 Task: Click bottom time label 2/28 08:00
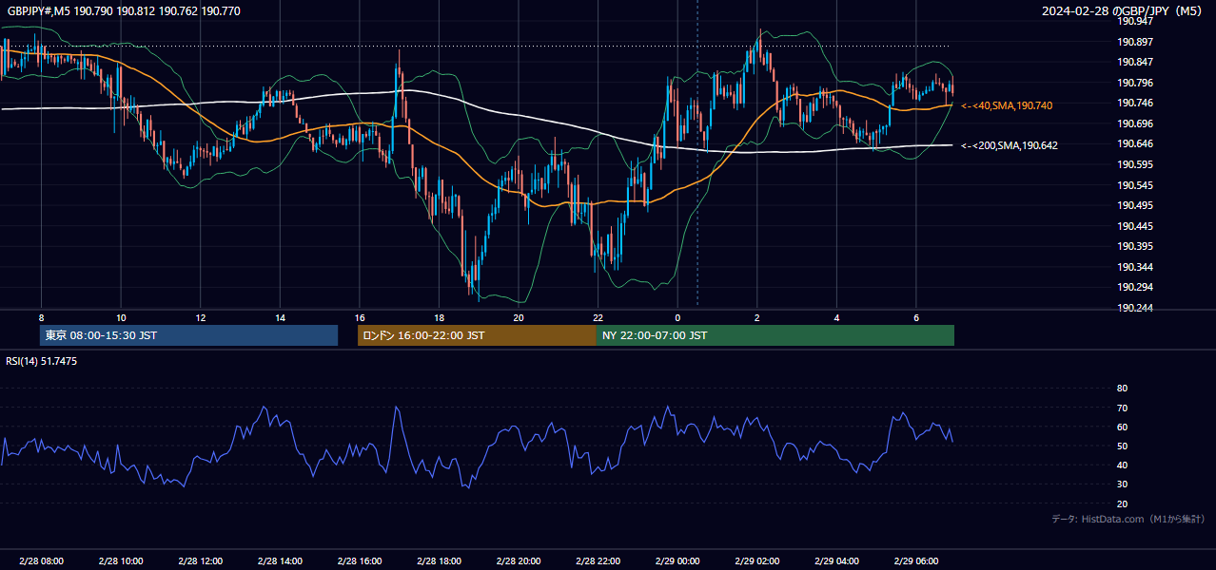click(41, 561)
